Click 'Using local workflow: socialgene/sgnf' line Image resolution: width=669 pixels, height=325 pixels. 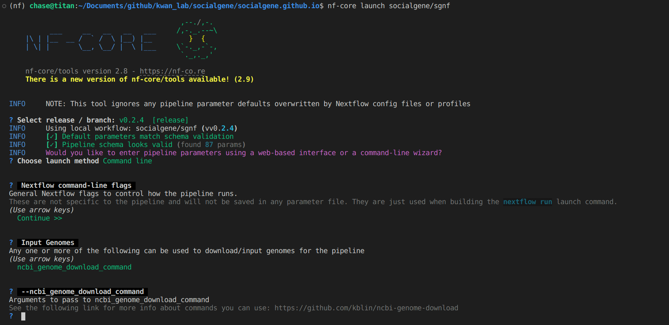pyautogui.click(x=142, y=128)
